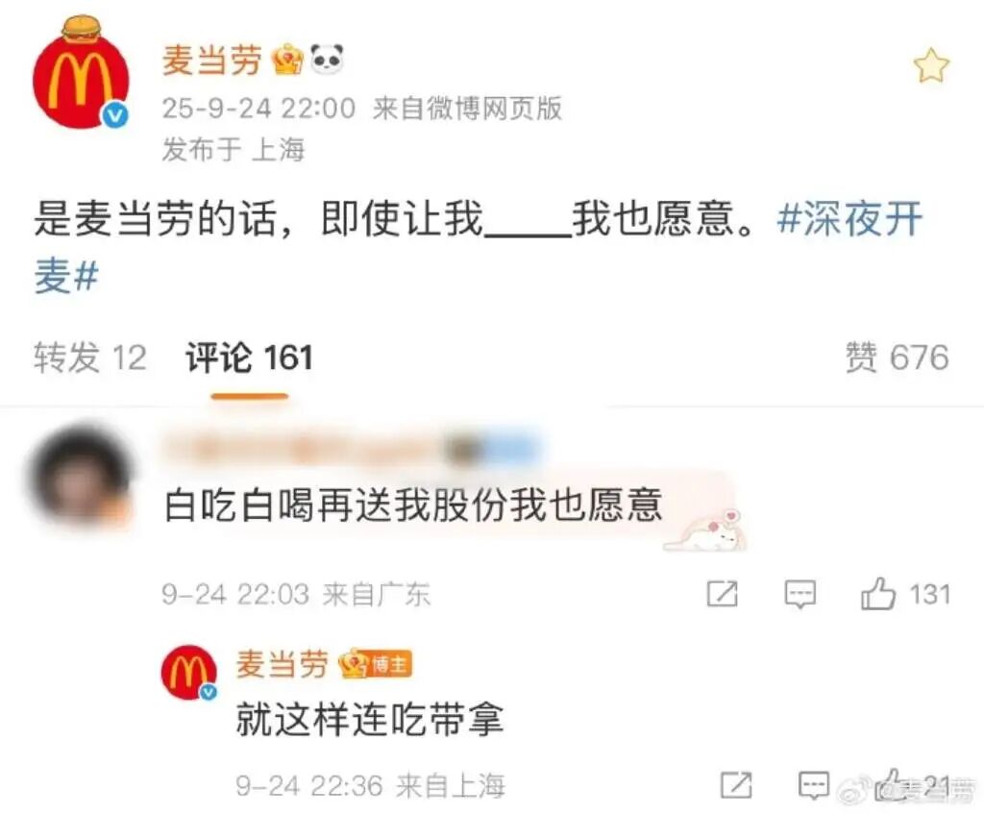Open the blurred commenter's username
The width and height of the screenshot is (984, 814).
pos(352,450)
